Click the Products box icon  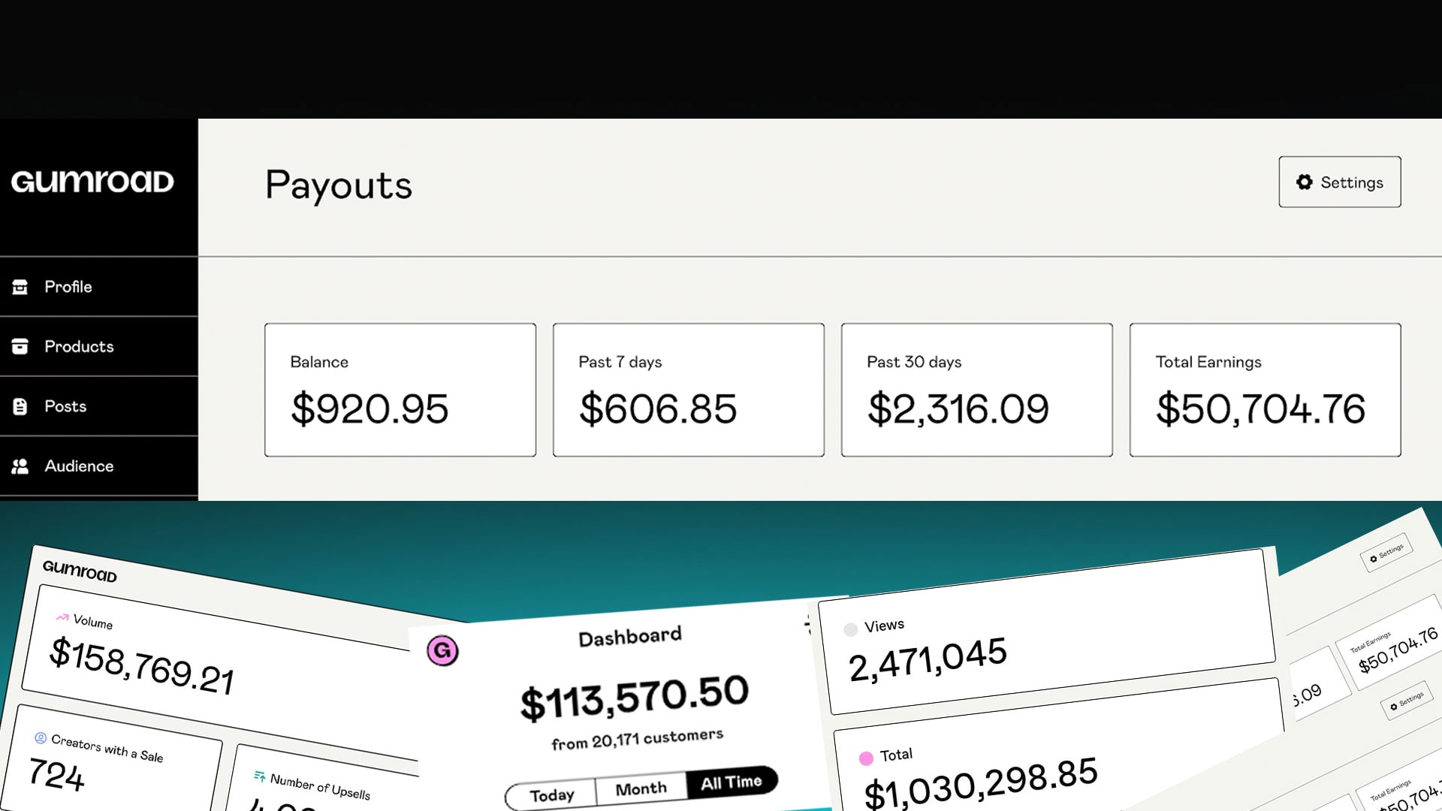(20, 346)
